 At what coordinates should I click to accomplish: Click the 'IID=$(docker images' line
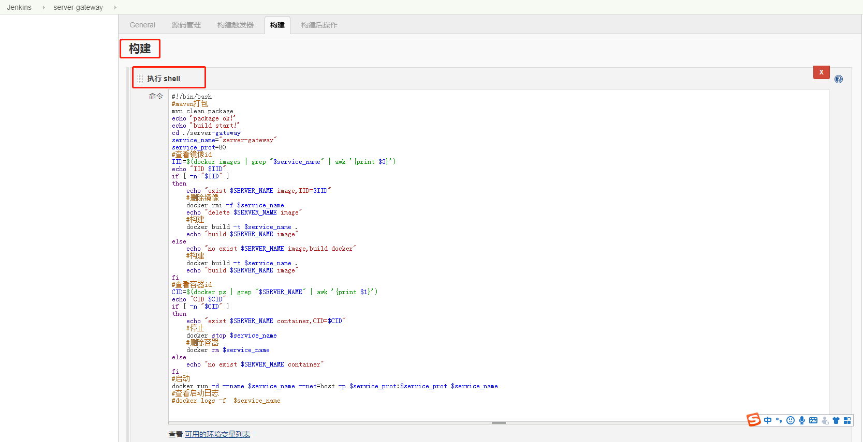(x=284, y=162)
